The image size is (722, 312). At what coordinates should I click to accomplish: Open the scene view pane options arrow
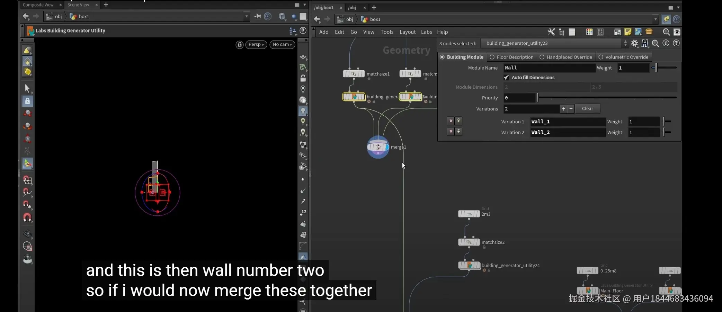point(305,5)
